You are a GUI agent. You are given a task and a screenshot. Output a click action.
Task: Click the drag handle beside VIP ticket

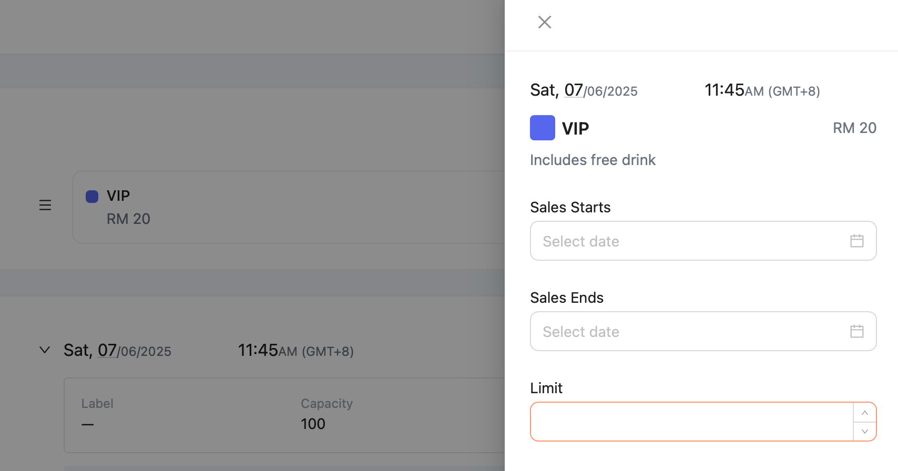click(45, 205)
